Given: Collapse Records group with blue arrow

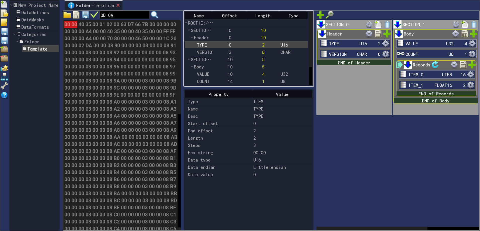Looking at the screenshot, I should (x=408, y=65).
